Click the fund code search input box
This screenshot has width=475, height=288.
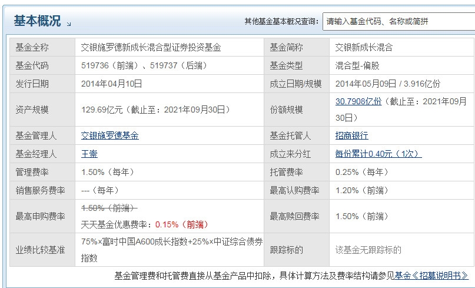coord(398,21)
